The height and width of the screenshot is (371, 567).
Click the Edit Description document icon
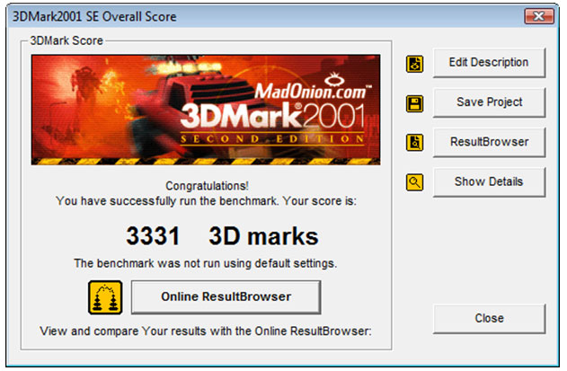tap(414, 64)
